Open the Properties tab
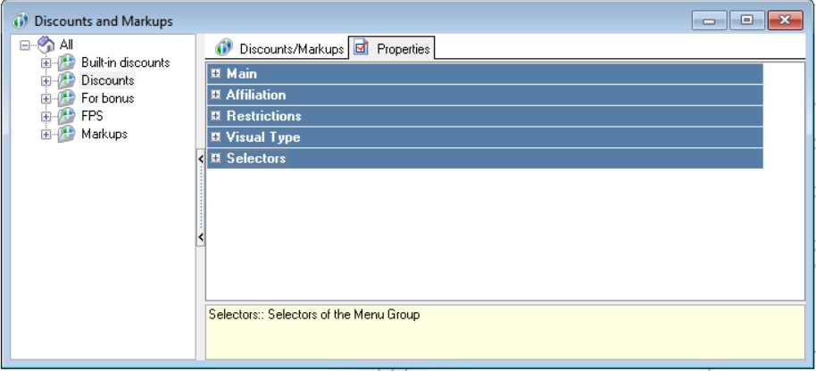The height and width of the screenshot is (371, 816). pyautogui.click(x=403, y=49)
